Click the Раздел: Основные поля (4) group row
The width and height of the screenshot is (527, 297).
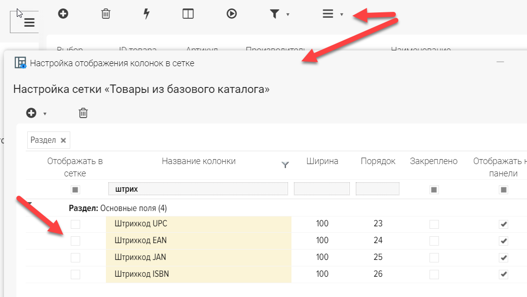click(x=276, y=208)
